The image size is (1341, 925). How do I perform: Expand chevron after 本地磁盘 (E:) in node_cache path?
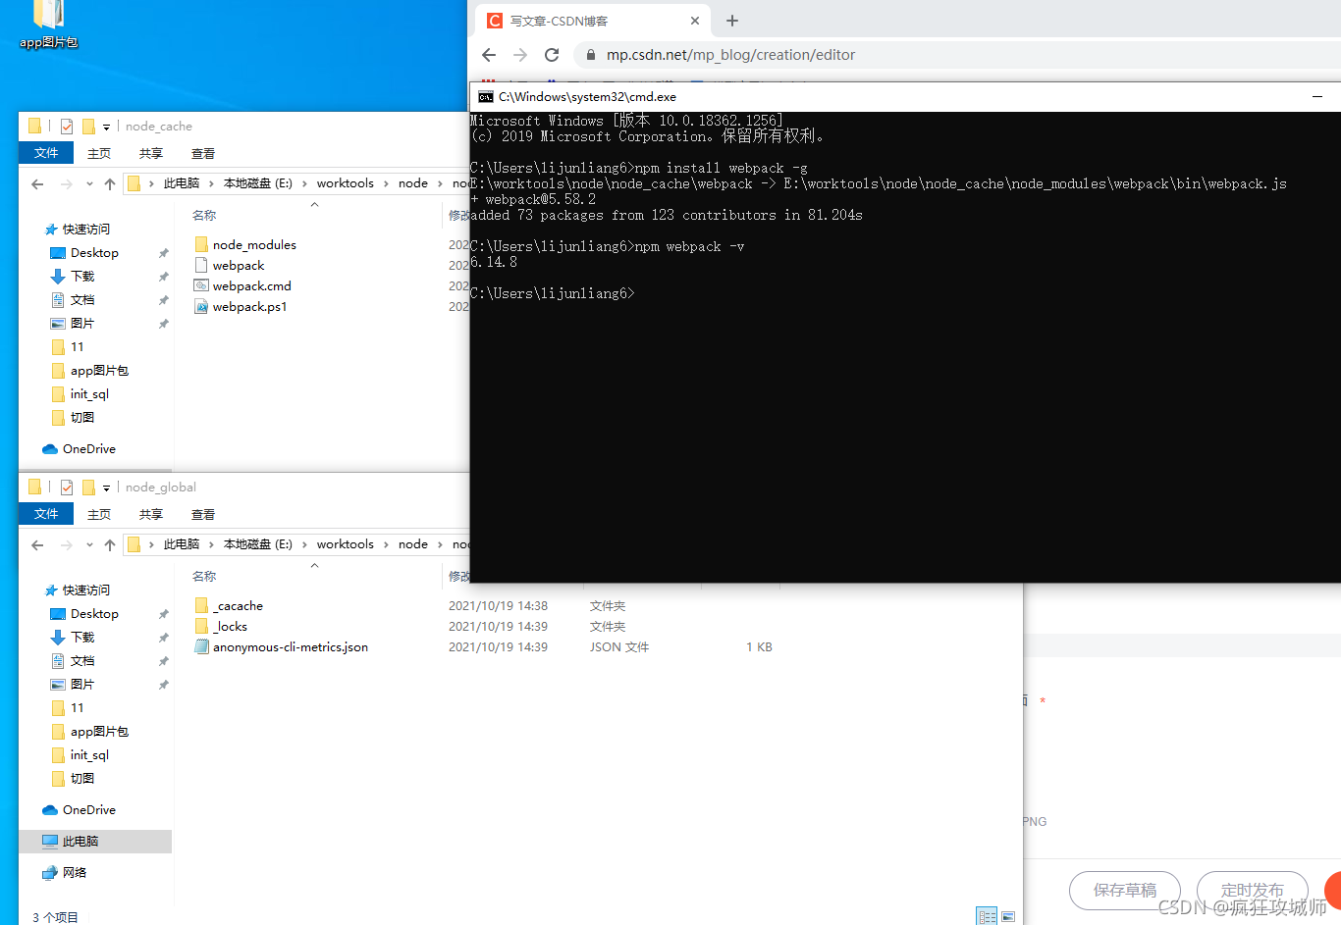(x=304, y=183)
